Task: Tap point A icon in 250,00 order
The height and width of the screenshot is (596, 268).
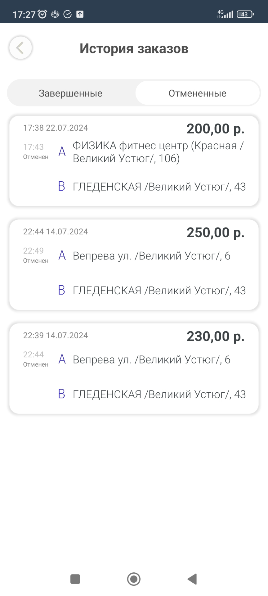Action: (x=62, y=255)
